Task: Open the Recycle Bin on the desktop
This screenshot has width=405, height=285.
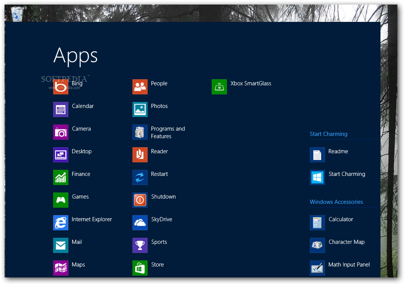Action: coord(17,14)
